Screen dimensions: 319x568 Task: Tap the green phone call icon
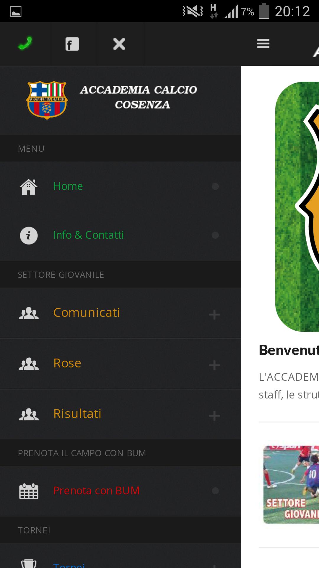(25, 43)
